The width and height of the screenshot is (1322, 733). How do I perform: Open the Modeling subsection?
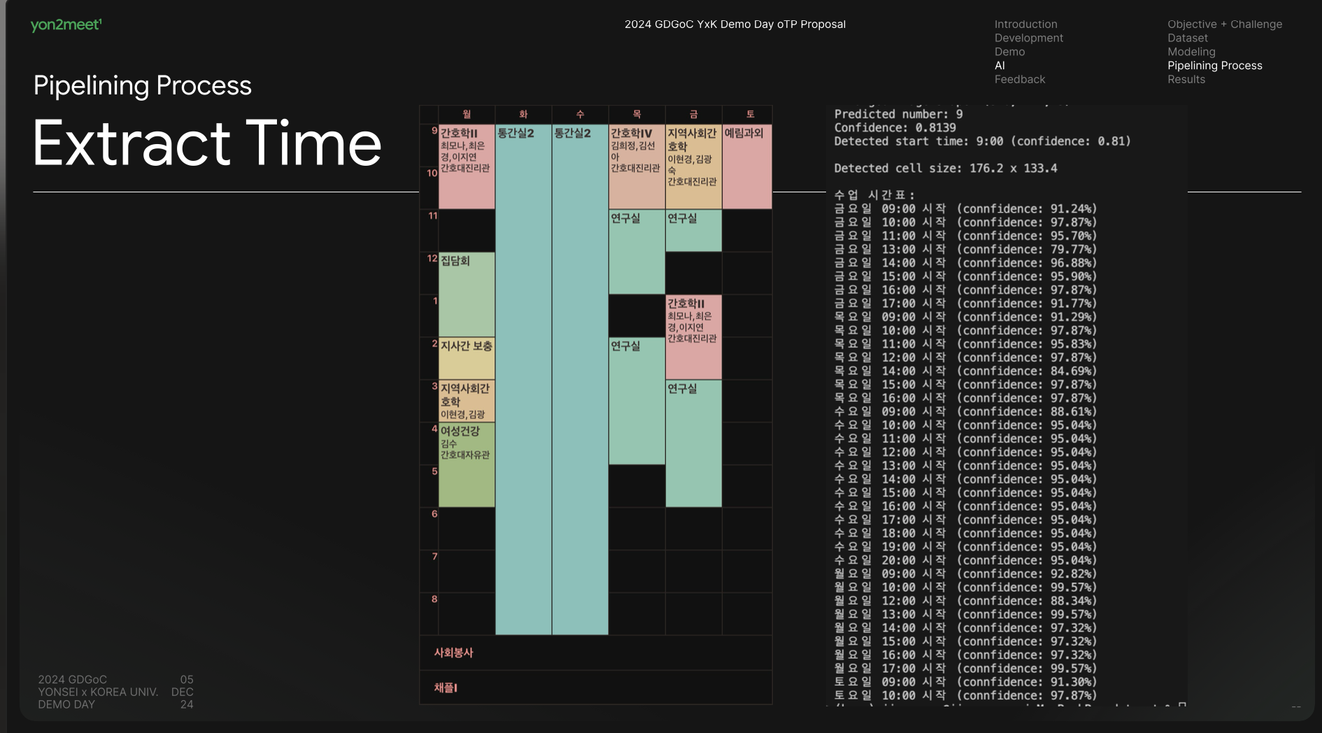(1191, 52)
